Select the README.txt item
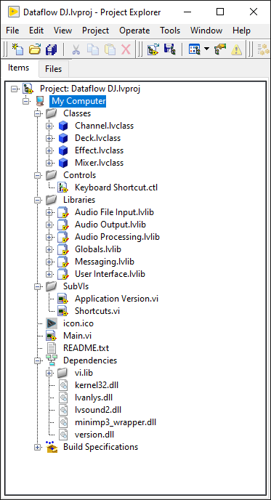The width and height of the screenshot is (271, 500). (x=86, y=348)
